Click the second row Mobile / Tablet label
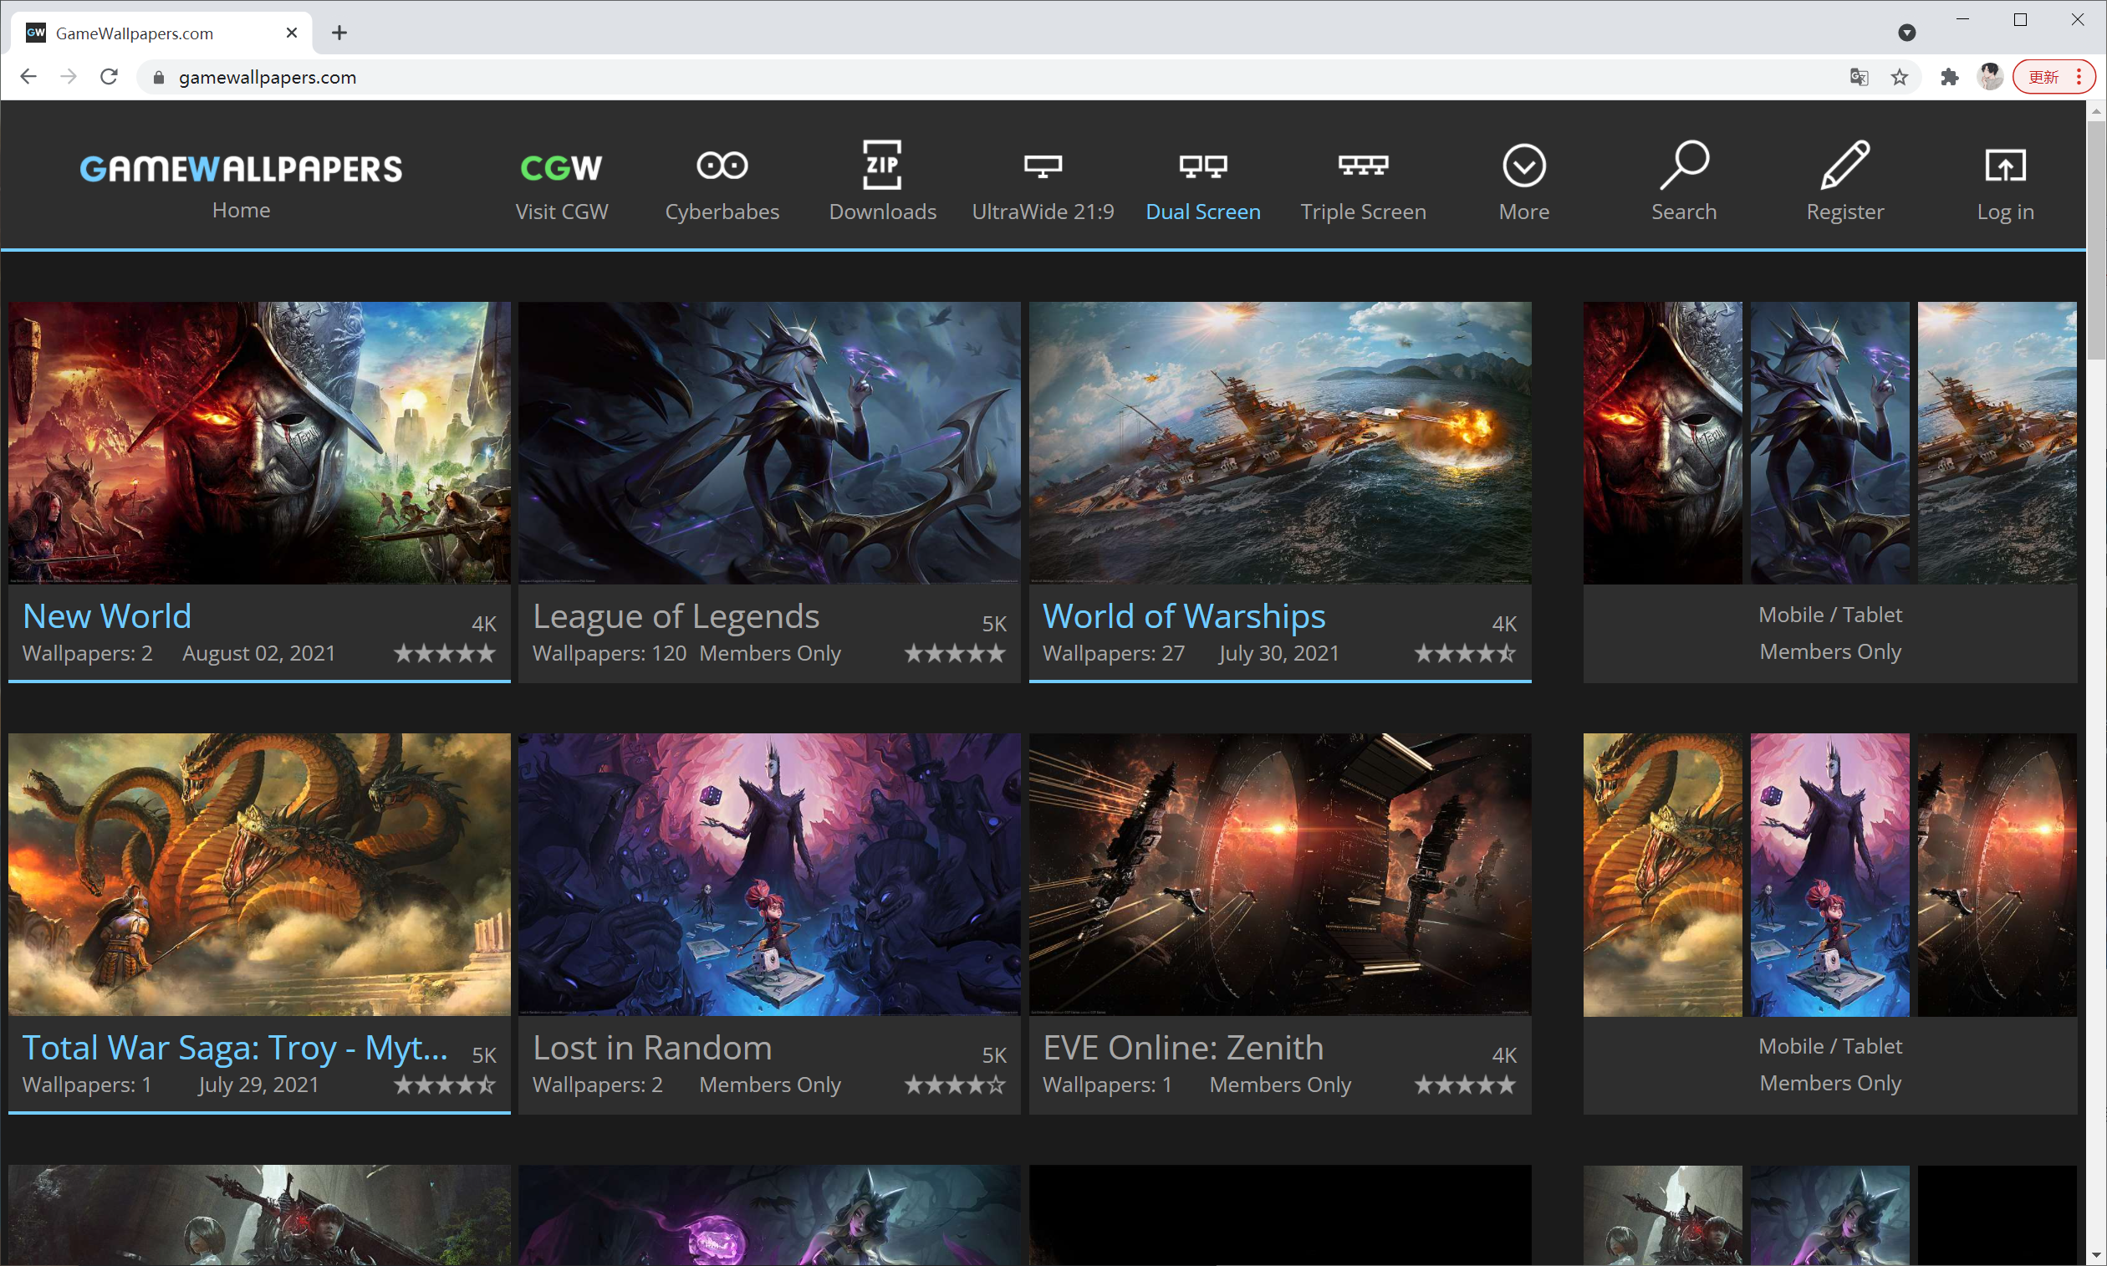 pyautogui.click(x=1829, y=1046)
